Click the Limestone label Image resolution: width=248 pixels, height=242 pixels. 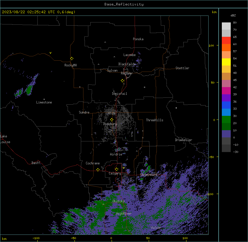[44, 102]
